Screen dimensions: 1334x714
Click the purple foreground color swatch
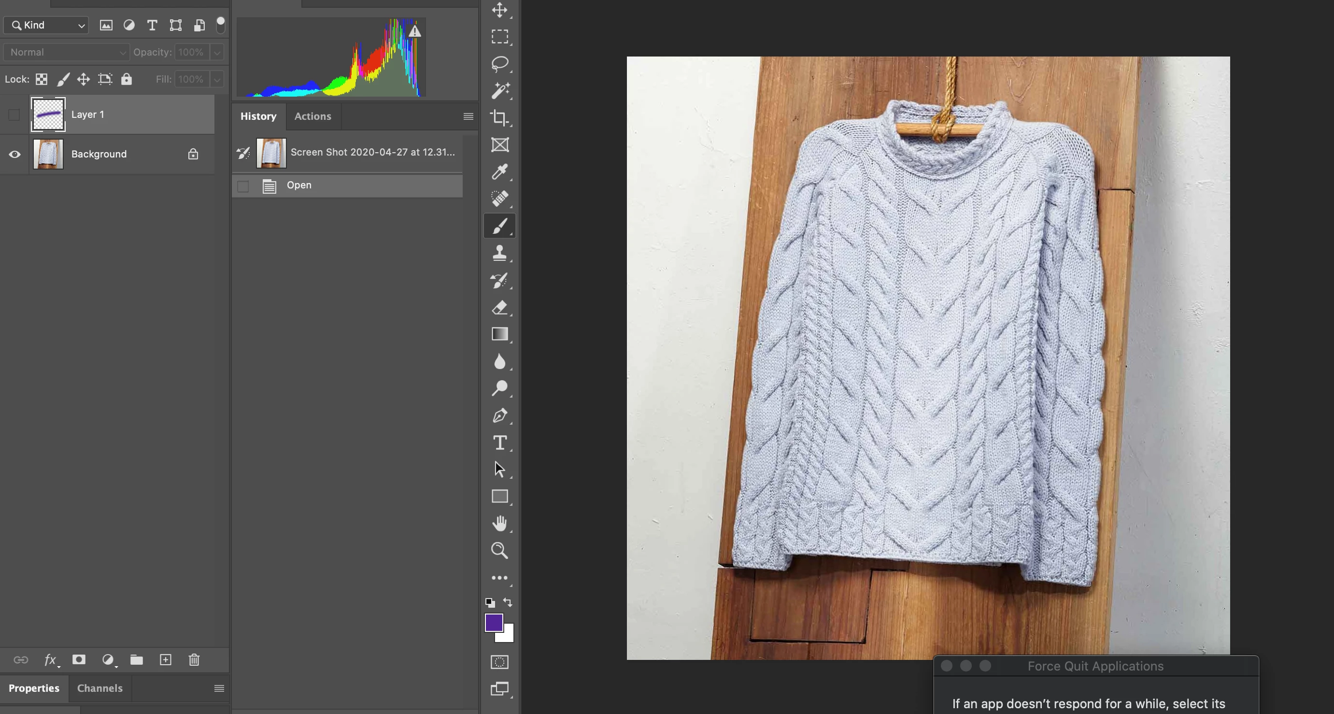pos(493,622)
